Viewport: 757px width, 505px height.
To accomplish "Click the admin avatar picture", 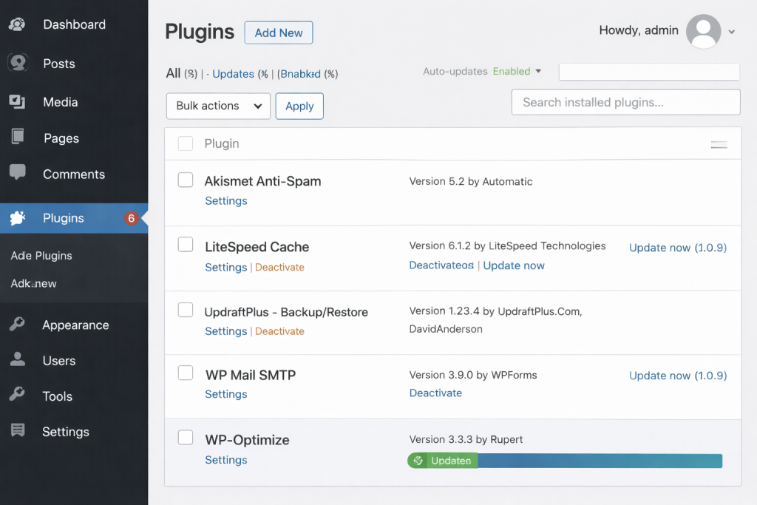I will click(x=704, y=31).
